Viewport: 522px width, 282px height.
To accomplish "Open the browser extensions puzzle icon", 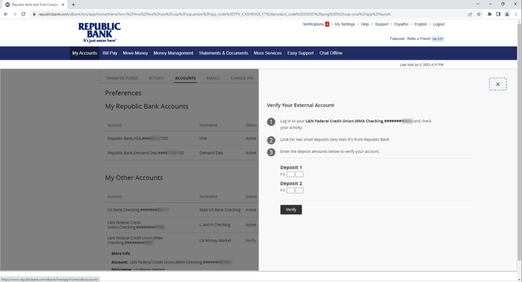I will point(489,14).
